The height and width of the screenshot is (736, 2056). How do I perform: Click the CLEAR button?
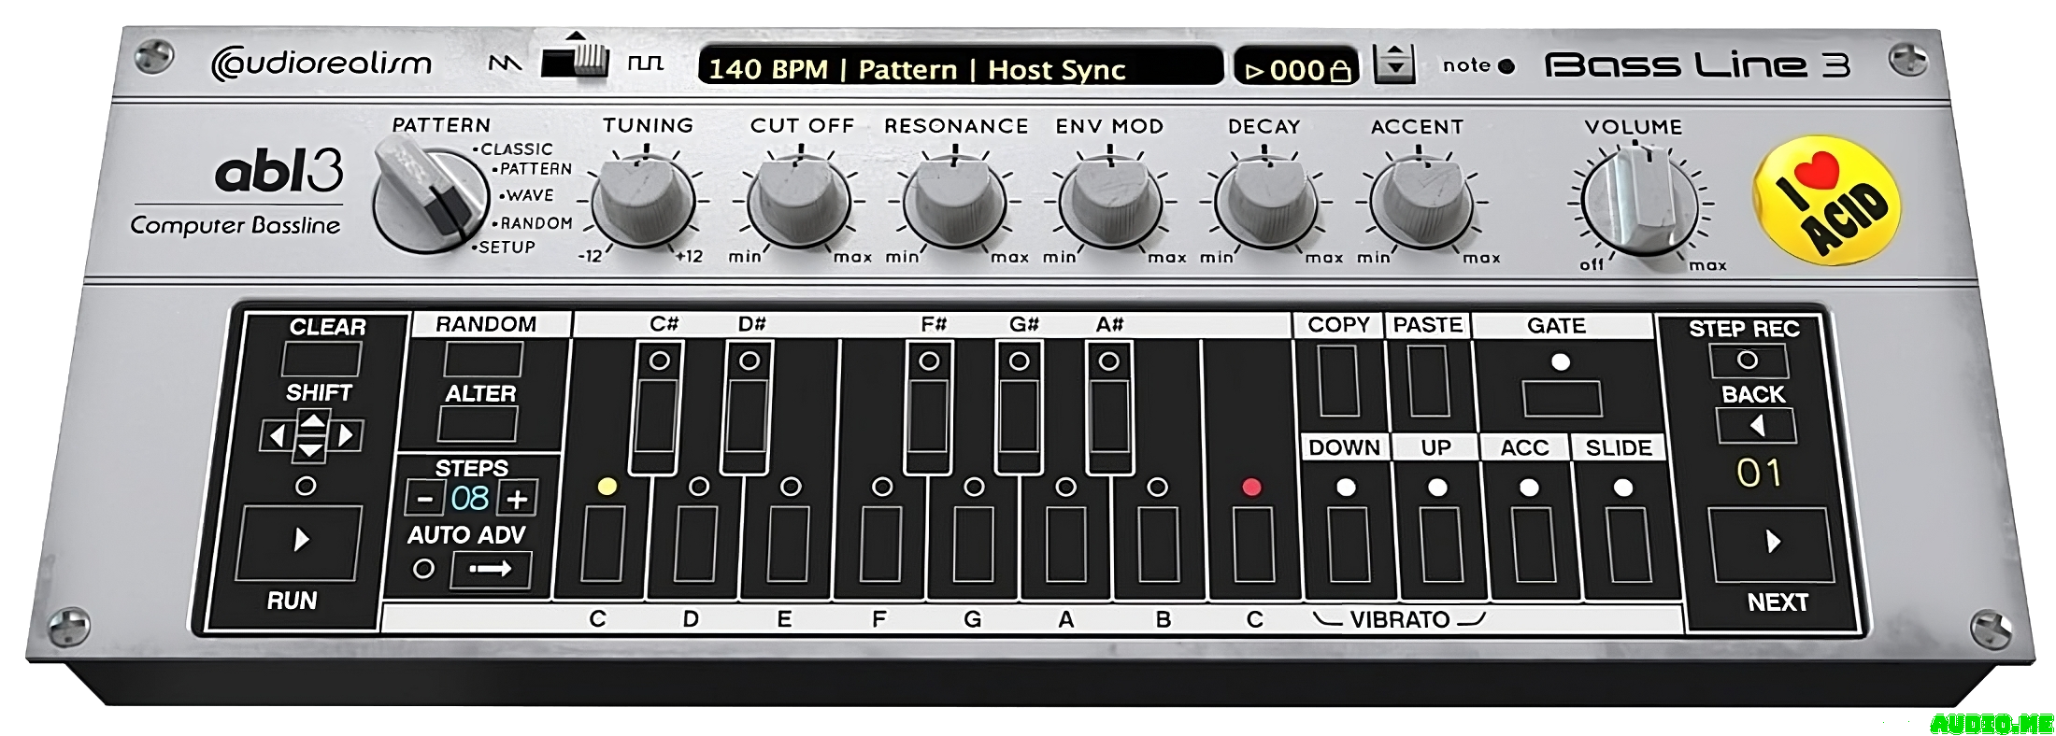coord(321,360)
